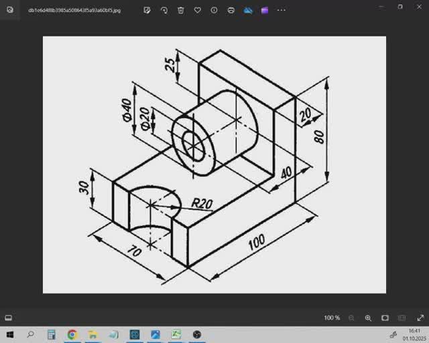
Task: Click the zoom out magnifier icon
Action: [x=351, y=318]
